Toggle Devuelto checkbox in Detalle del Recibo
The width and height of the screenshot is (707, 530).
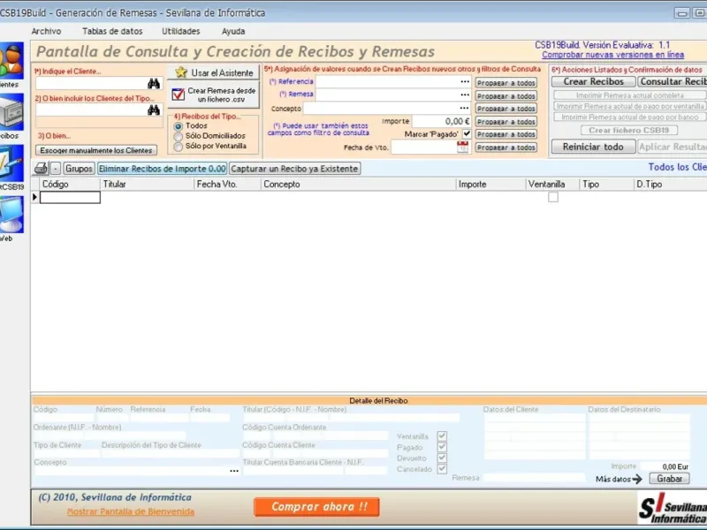pyautogui.click(x=442, y=458)
